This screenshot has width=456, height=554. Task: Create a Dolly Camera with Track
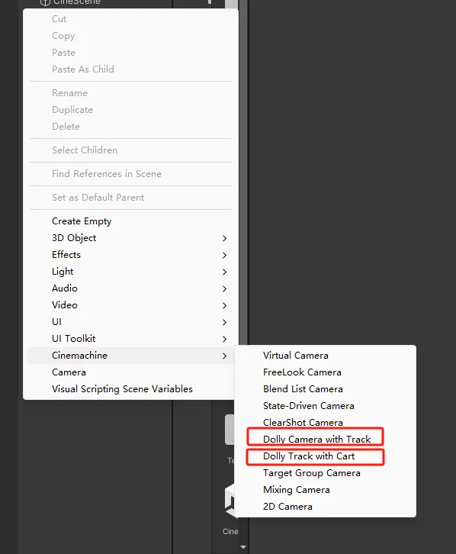[x=325, y=440]
